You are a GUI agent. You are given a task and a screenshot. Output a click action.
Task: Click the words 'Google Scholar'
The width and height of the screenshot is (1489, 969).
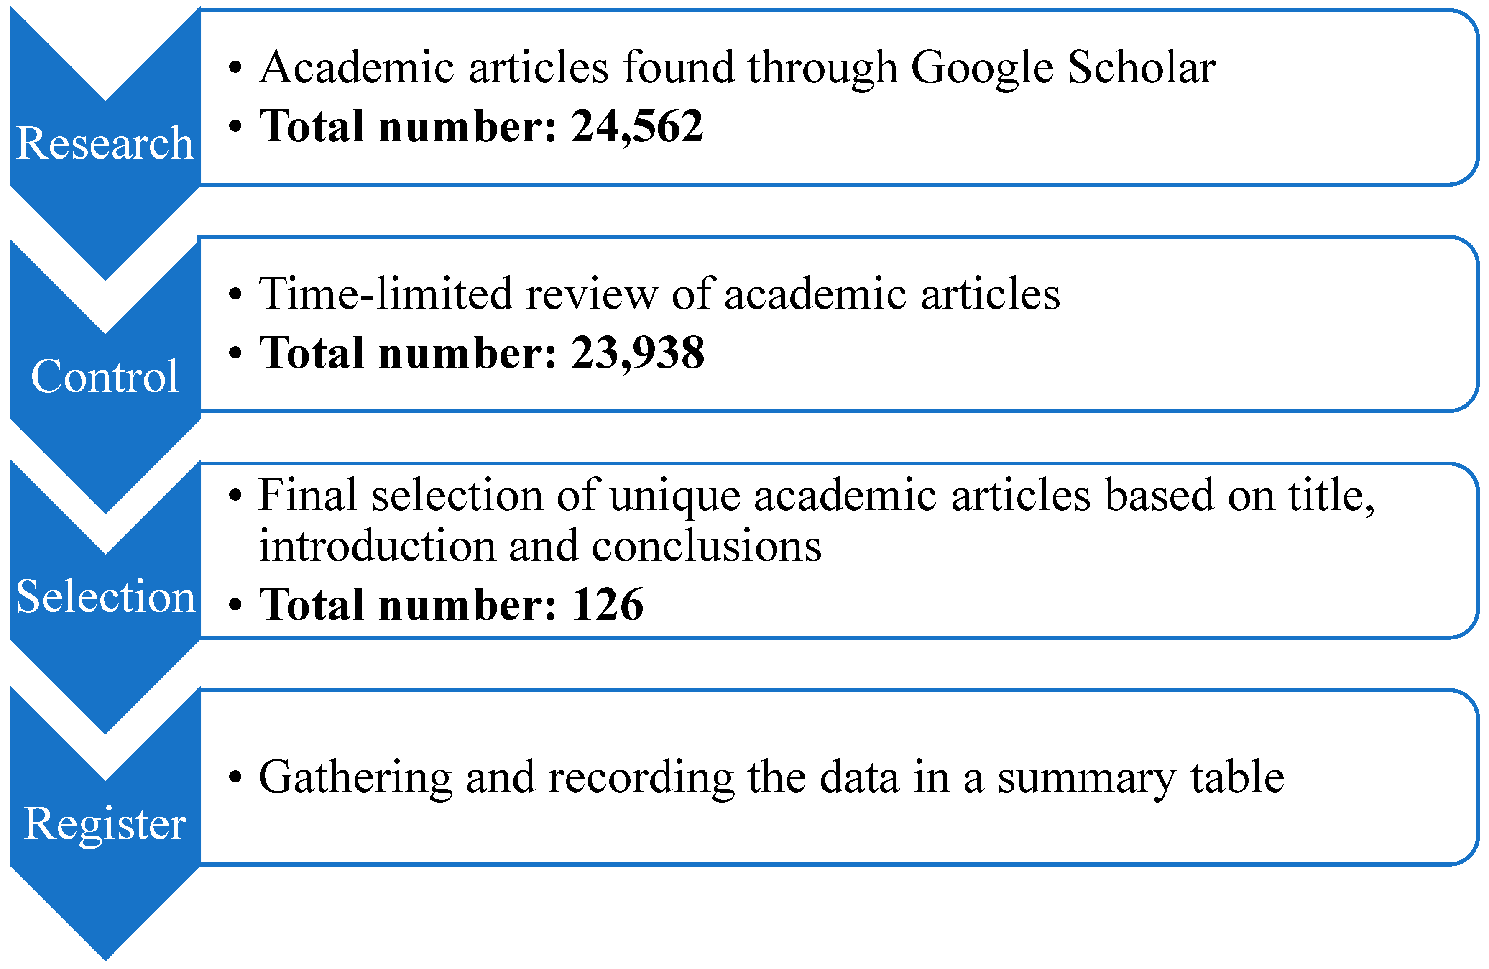tap(1063, 67)
